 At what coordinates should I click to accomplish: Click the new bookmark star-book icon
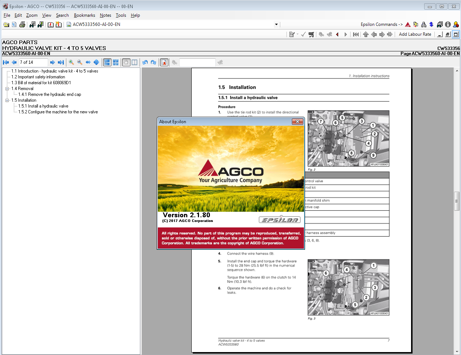click(58, 24)
